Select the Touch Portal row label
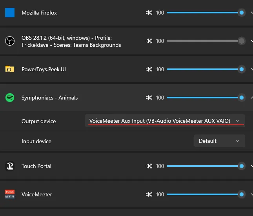Viewport: 253px width, 216px height. pyautogui.click(x=36, y=166)
